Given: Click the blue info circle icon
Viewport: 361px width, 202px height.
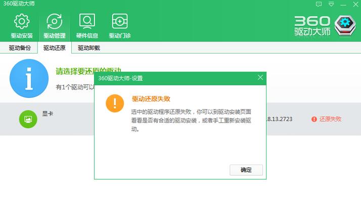Looking at the screenshot, I should pos(29,78).
